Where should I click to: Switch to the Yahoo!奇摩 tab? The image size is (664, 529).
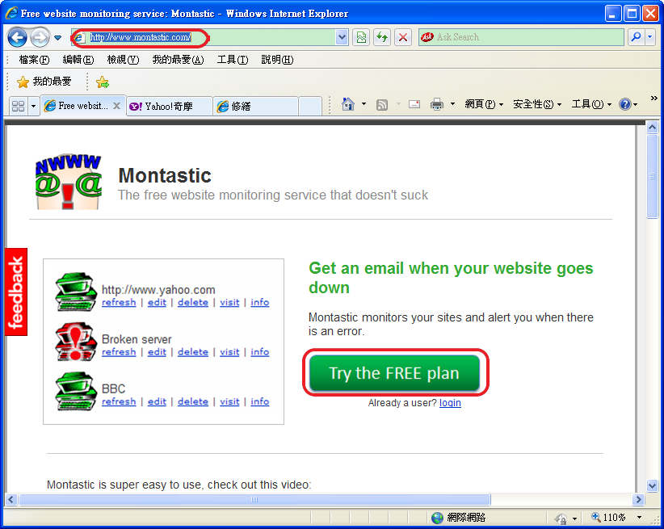tap(169, 107)
